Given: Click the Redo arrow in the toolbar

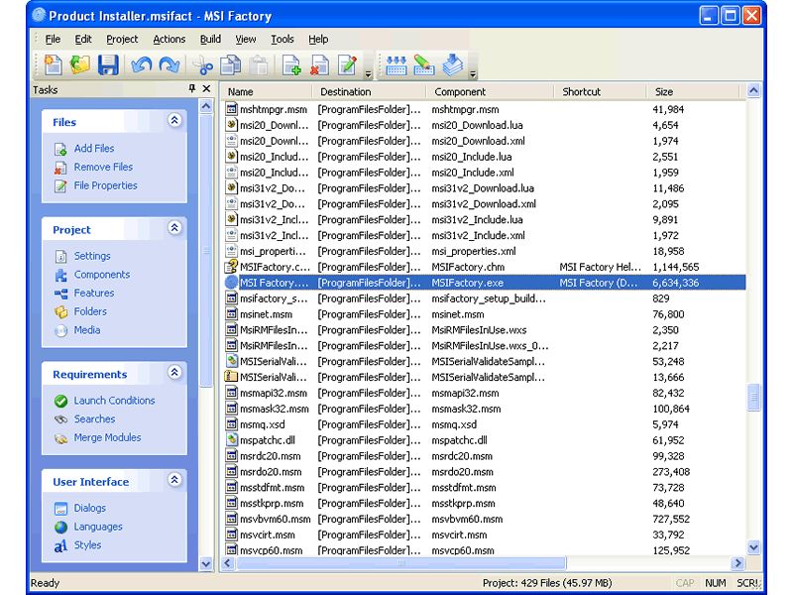Looking at the screenshot, I should coord(169,65).
